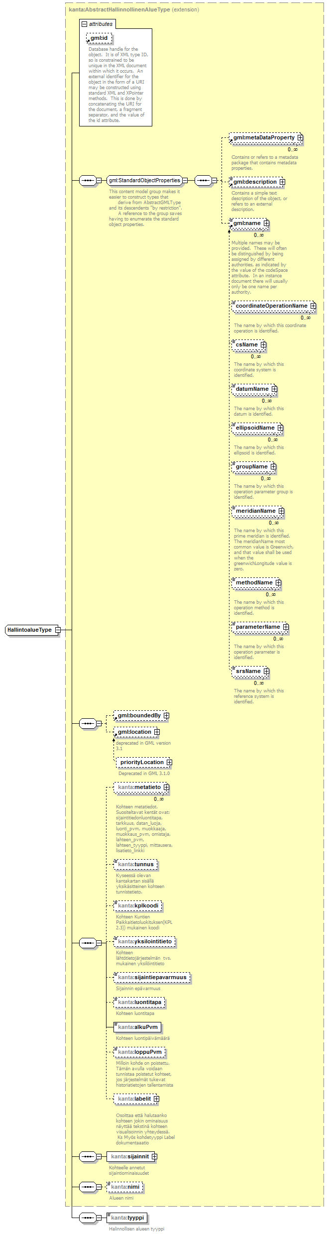Expand the groupName element

[x=273, y=466]
